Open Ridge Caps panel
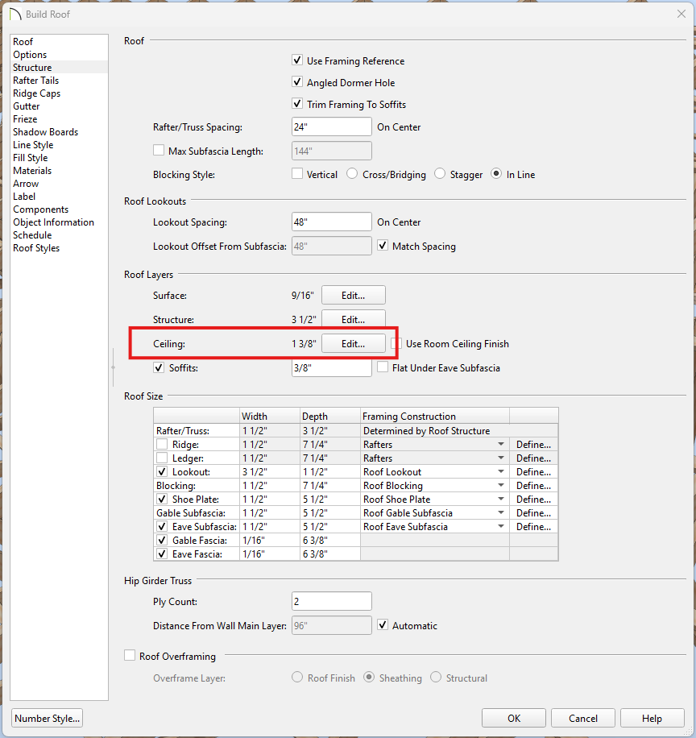 (37, 93)
